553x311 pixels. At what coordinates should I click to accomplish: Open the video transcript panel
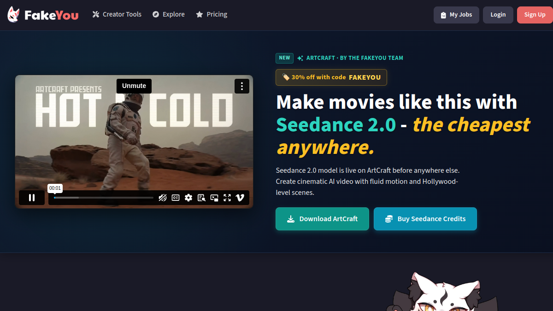click(x=201, y=198)
